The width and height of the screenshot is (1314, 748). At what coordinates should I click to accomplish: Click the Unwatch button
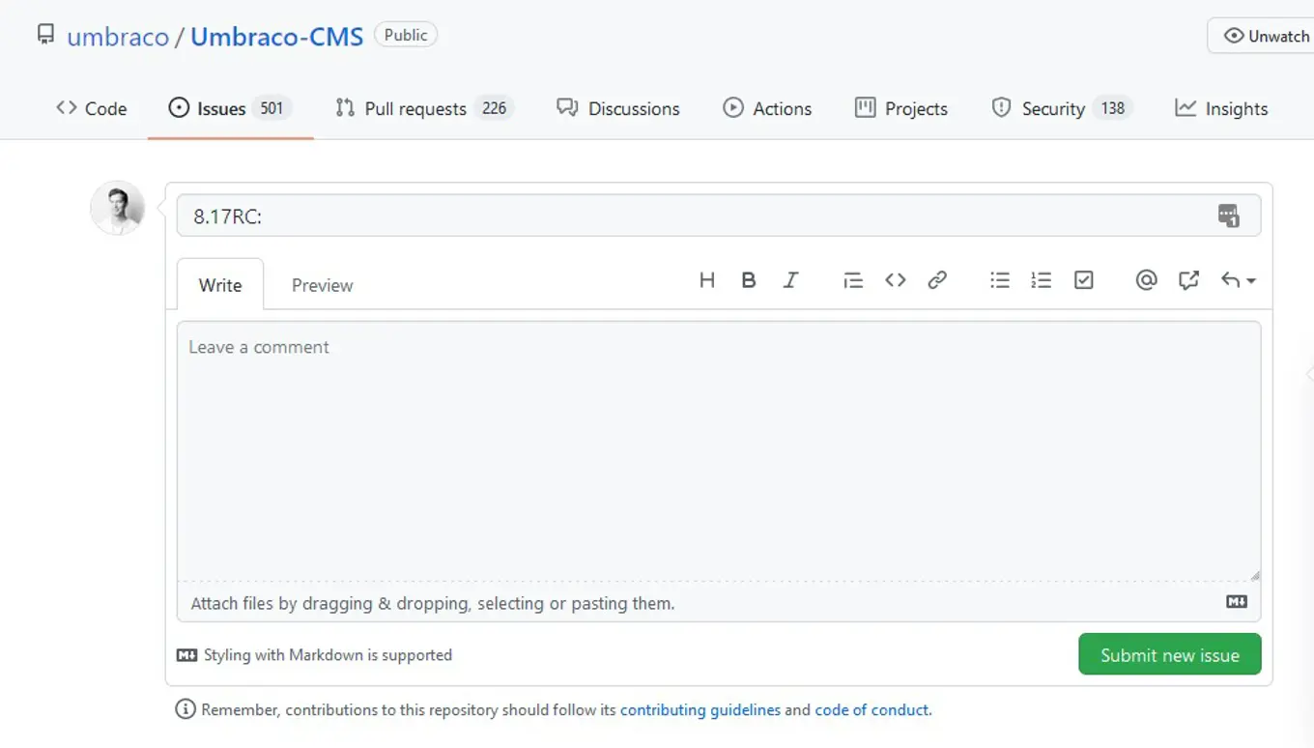click(1266, 36)
